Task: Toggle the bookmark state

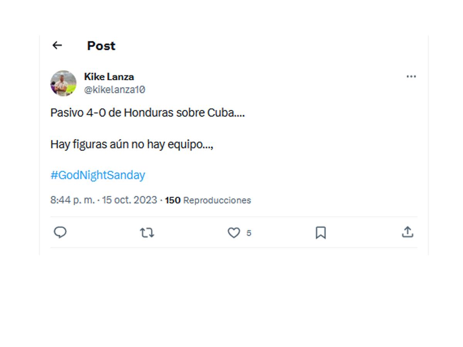Action: (x=321, y=232)
